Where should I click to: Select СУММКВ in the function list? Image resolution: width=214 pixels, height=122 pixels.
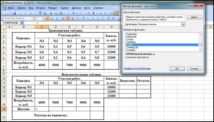(x=162, y=50)
